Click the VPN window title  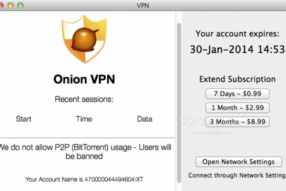(x=143, y=5)
